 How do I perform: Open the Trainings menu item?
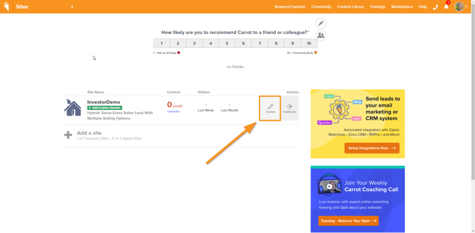click(378, 6)
